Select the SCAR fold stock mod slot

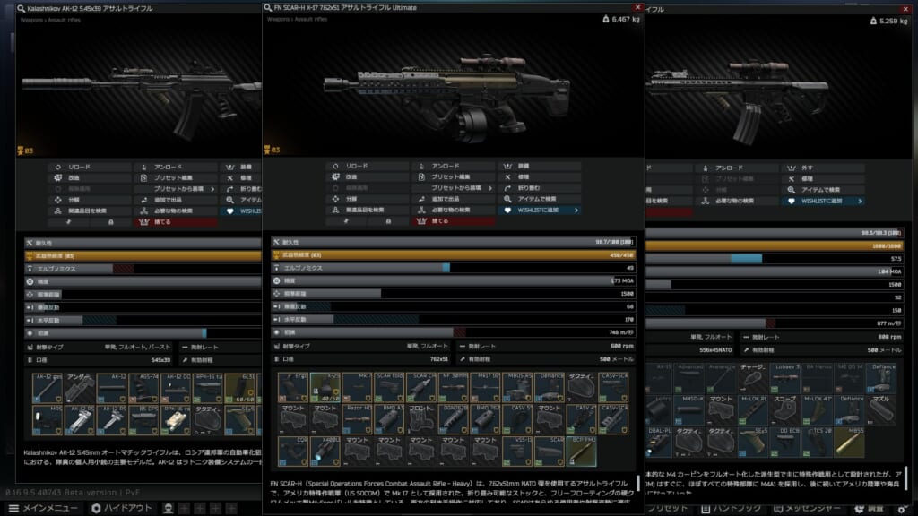(389, 387)
